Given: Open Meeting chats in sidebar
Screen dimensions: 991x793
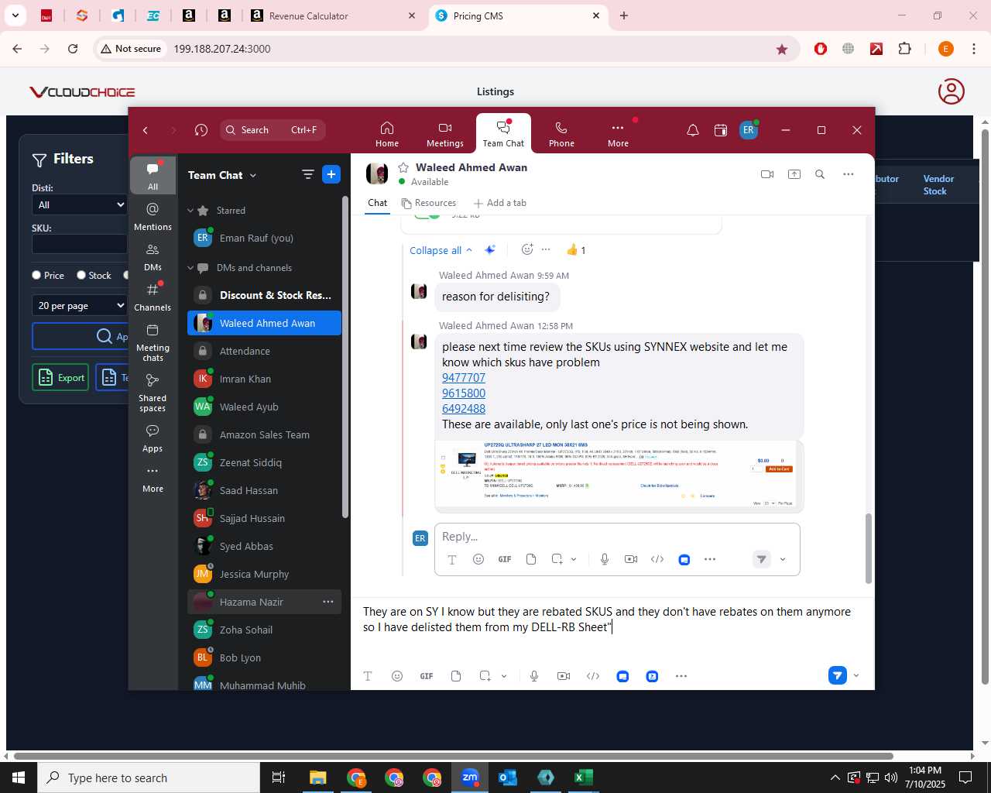Looking at the screenshot, I should pos(153,342).
